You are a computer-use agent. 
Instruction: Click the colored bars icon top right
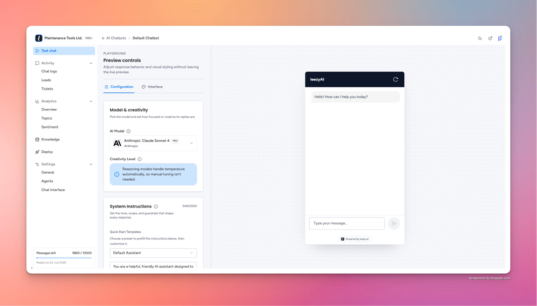[500, 38]
